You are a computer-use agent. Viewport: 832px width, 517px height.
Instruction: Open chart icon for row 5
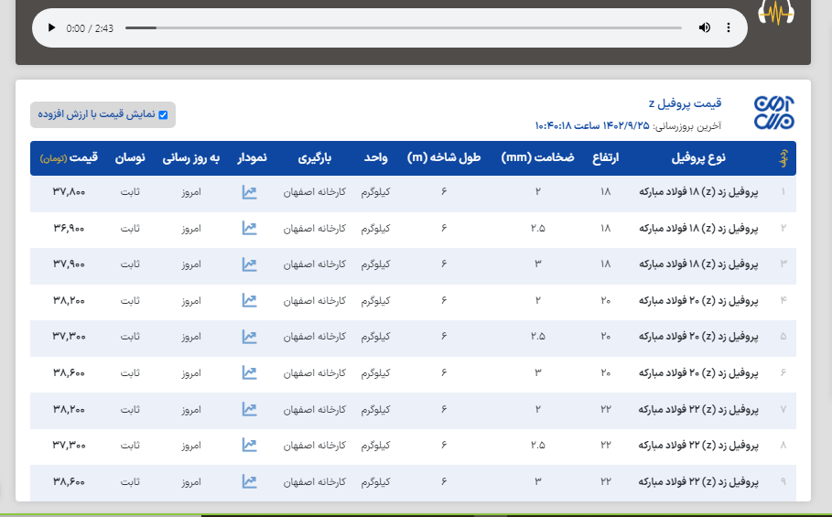coord(249,337)
